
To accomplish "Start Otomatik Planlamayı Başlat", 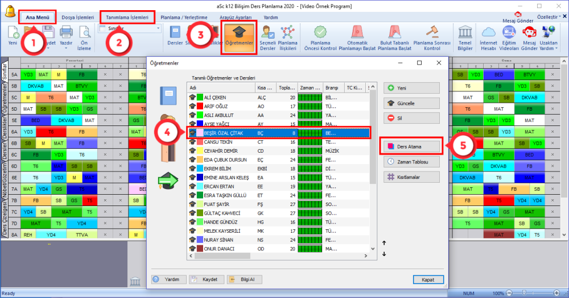I will (357, 38).
